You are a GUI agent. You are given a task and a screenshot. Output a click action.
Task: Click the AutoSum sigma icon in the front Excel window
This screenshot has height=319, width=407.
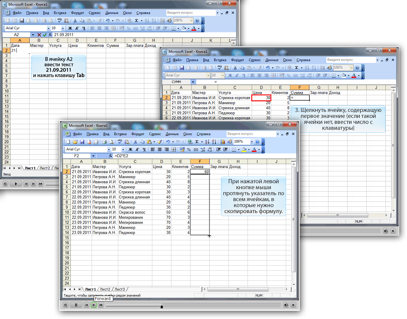[x=197, y=142]
